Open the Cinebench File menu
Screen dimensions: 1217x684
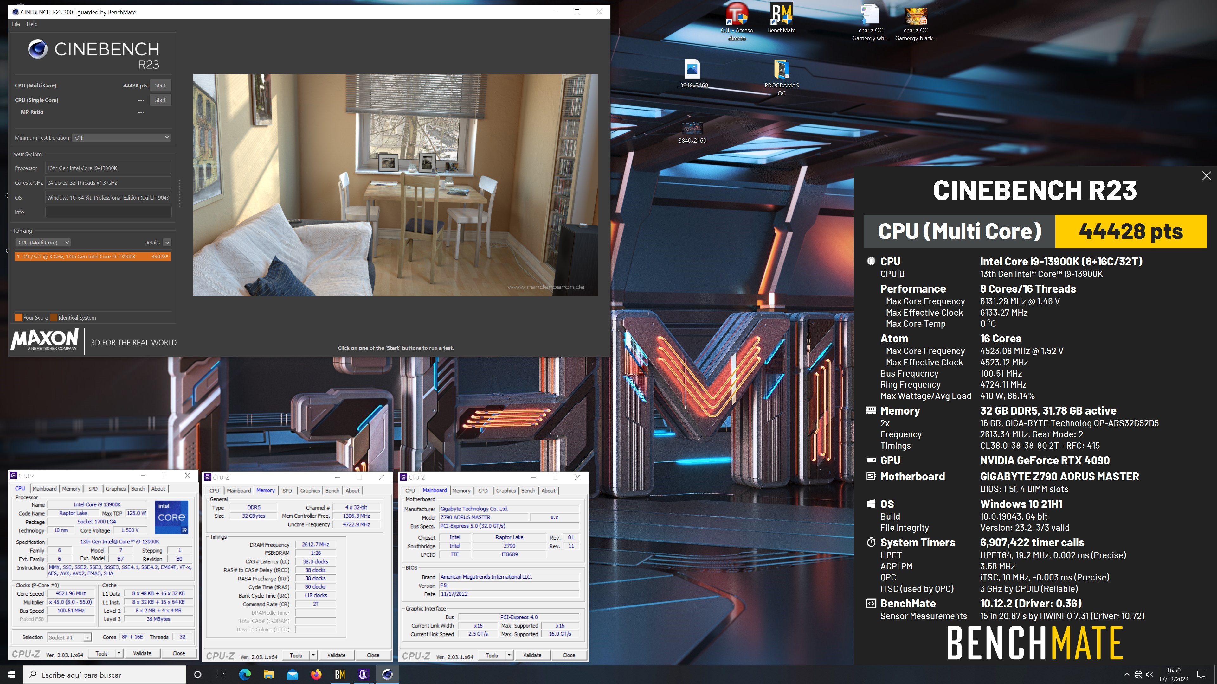(16, 24)
